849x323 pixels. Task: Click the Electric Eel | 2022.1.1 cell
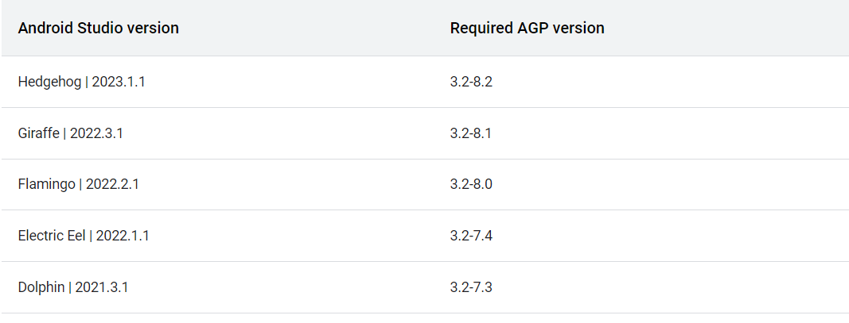tap(84, 236)
